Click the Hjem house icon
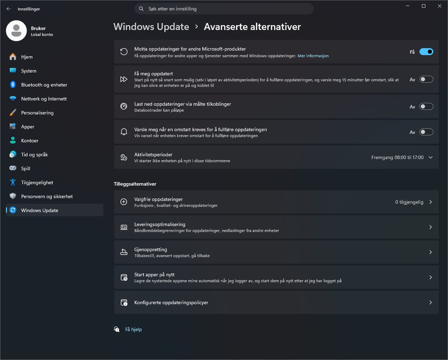448x360 pixels. 13,57
